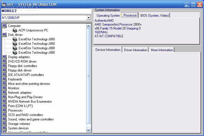Open the BIOS (System, Video) tab
Viewport: 204px width, 136px height.
pos(154,16)
